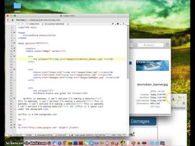Open the browser hamburger menu icon

(184, 103)
